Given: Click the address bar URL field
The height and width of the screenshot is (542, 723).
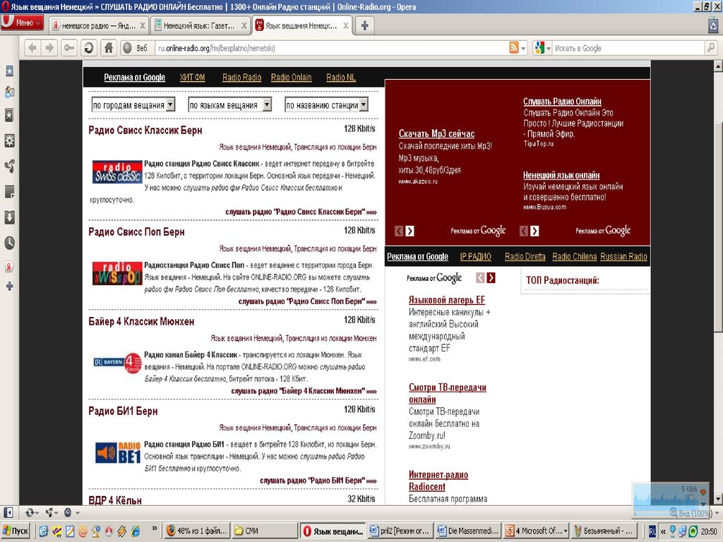Looking at the screenshot, I should pyautogui.click(x=330, y=48).
